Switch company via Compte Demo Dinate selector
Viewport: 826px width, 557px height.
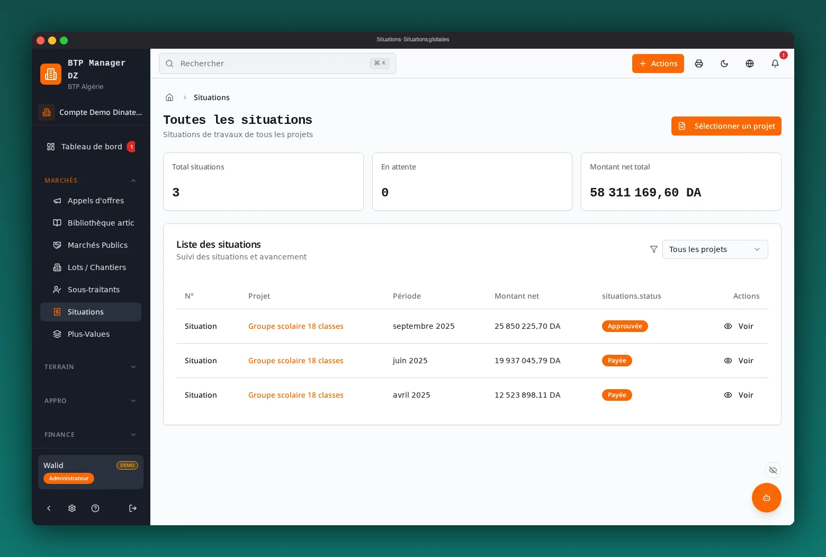[91, 112]
